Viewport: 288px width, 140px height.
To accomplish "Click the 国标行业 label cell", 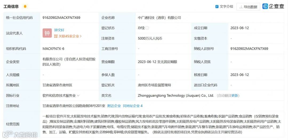I will coord(22,96).
